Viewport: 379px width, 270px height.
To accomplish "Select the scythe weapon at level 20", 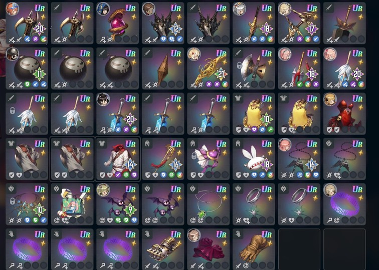I will 27,23.
